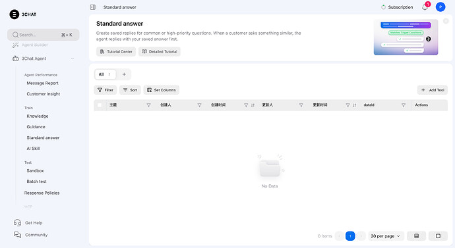
Task: Filter the 创建人 column
Action: click(199, 105)
